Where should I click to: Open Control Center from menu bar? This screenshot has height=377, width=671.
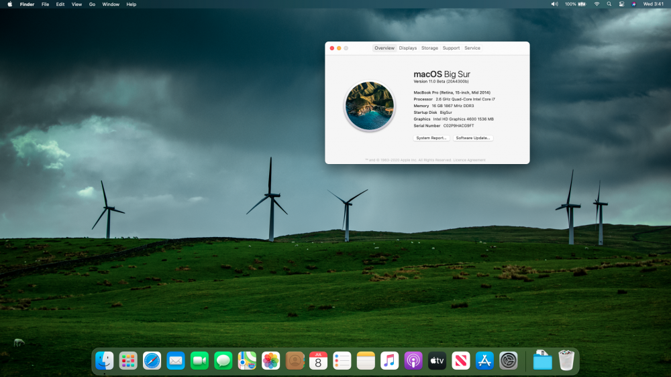(621, 4)
